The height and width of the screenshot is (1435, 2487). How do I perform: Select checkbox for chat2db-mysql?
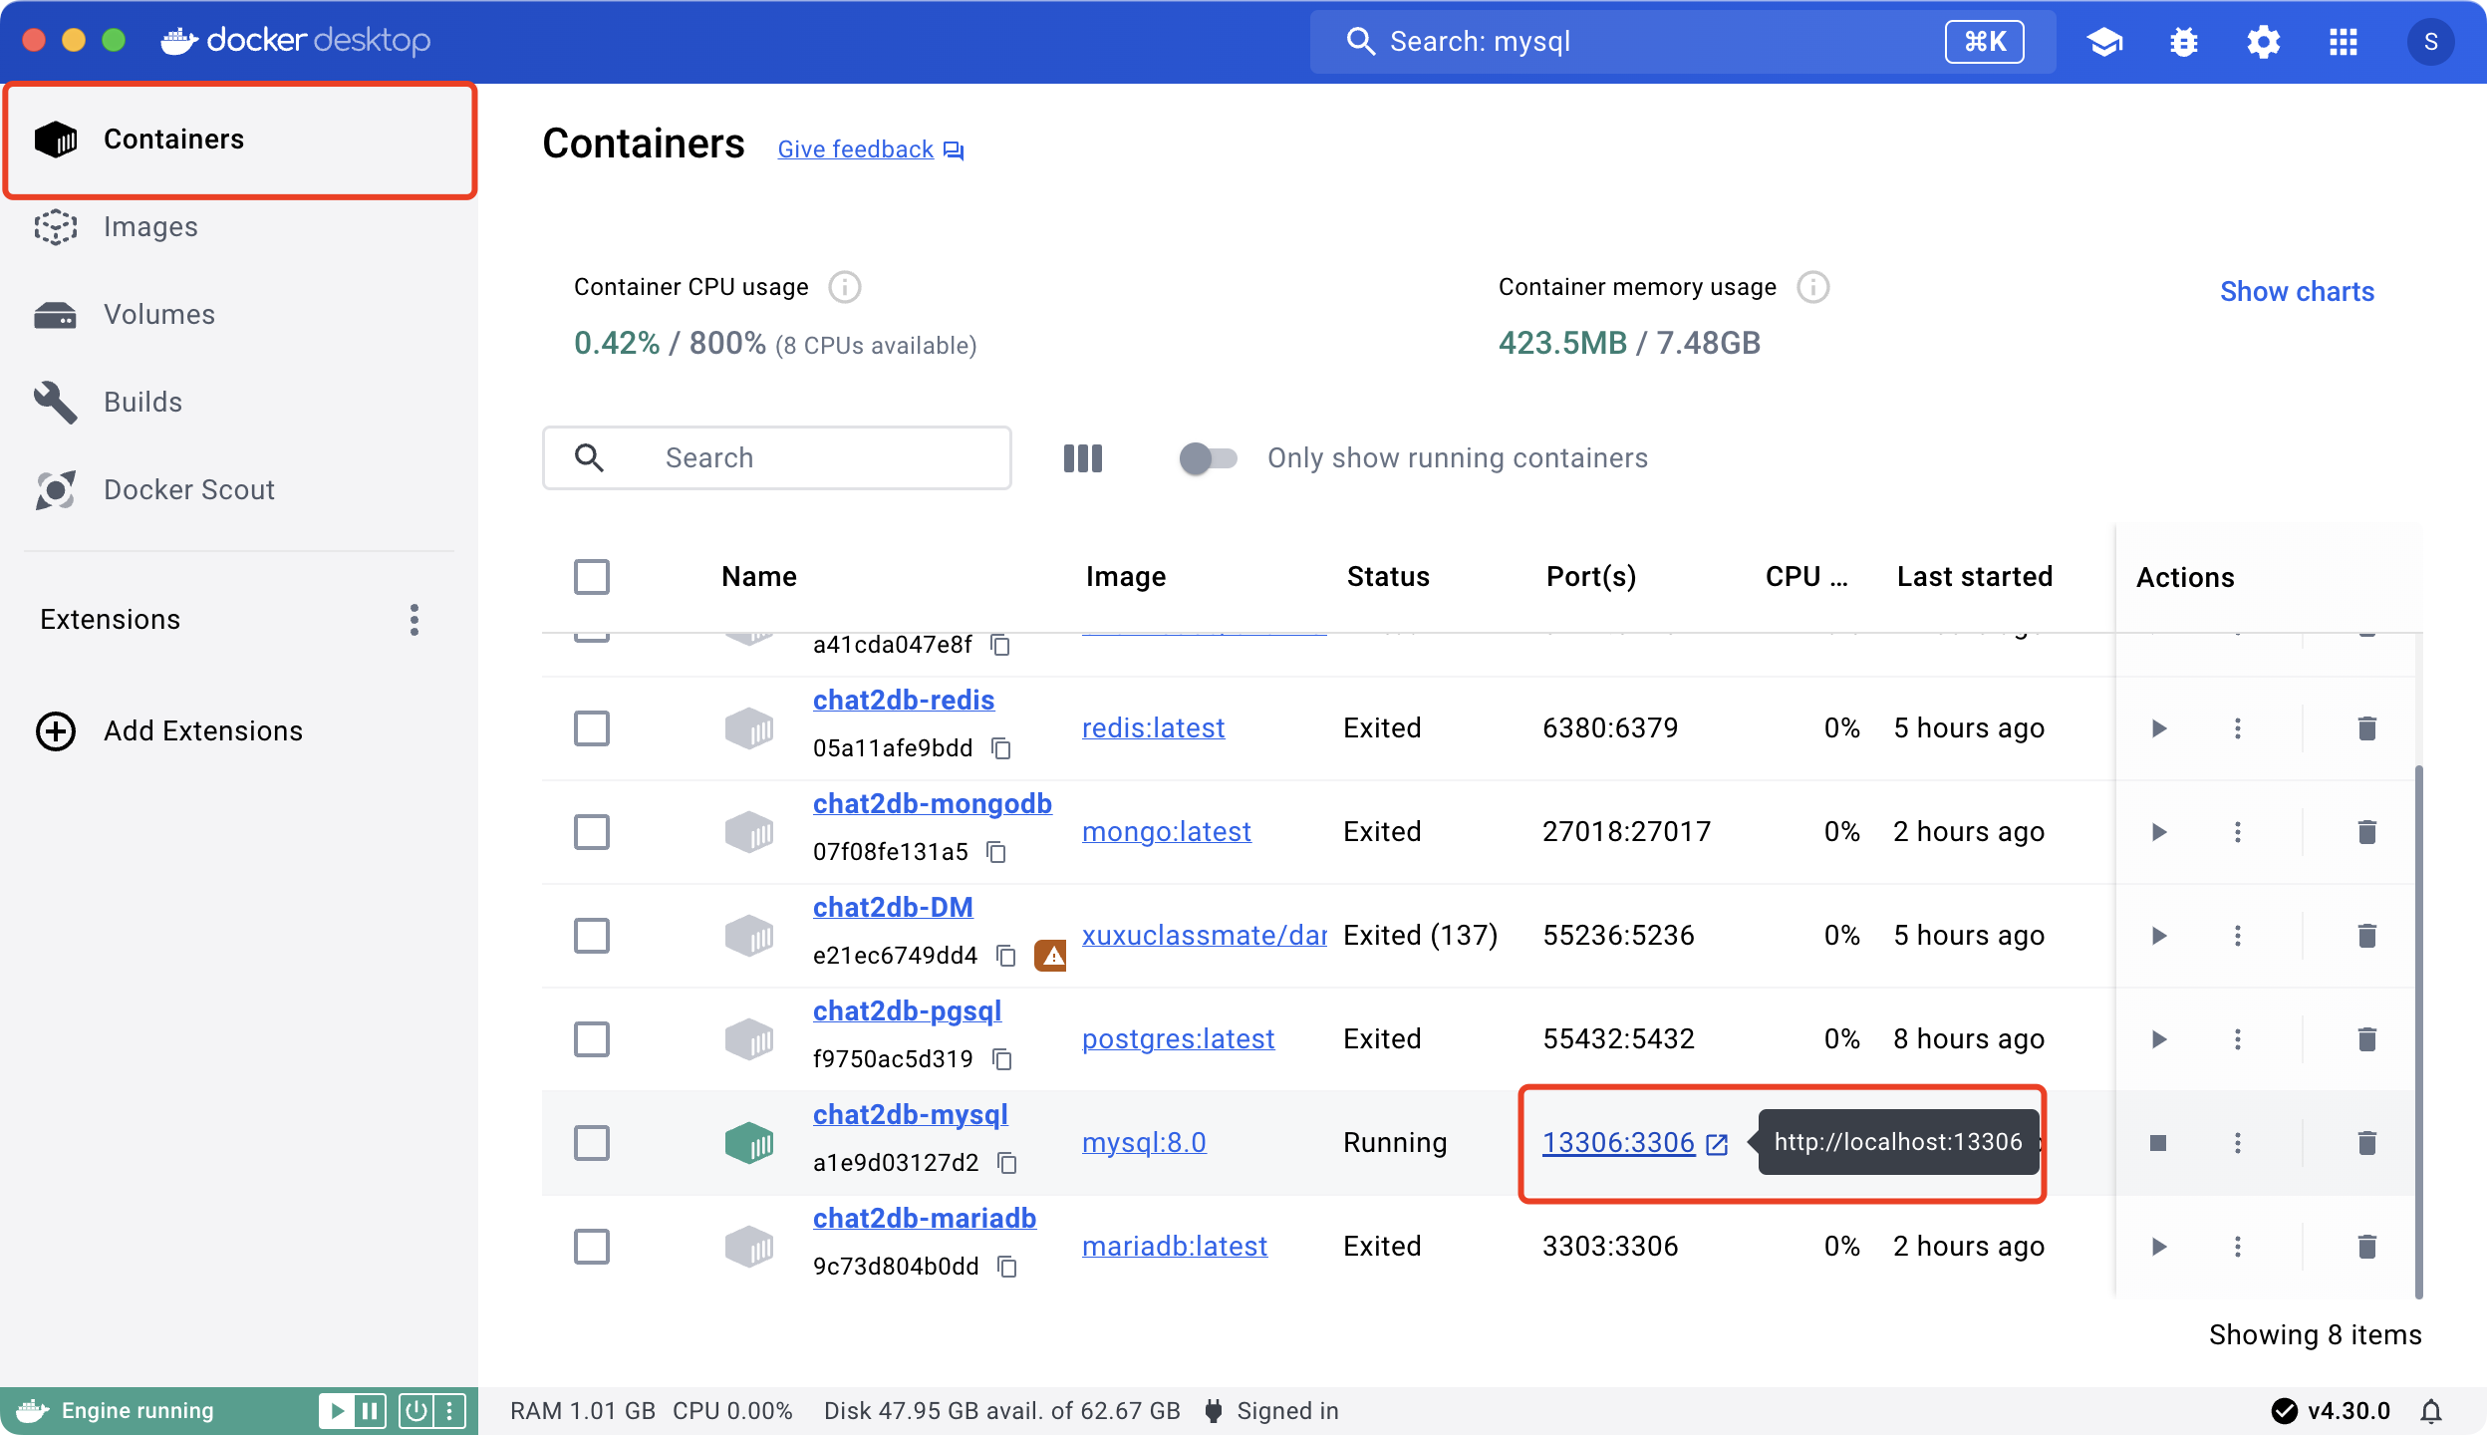point(592,1143)
